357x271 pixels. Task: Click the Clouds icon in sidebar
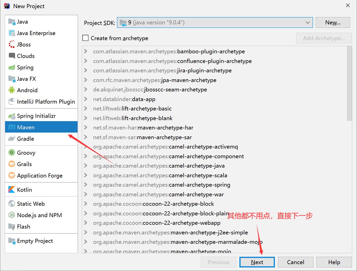pyautogui.click(x=12, y=56)
